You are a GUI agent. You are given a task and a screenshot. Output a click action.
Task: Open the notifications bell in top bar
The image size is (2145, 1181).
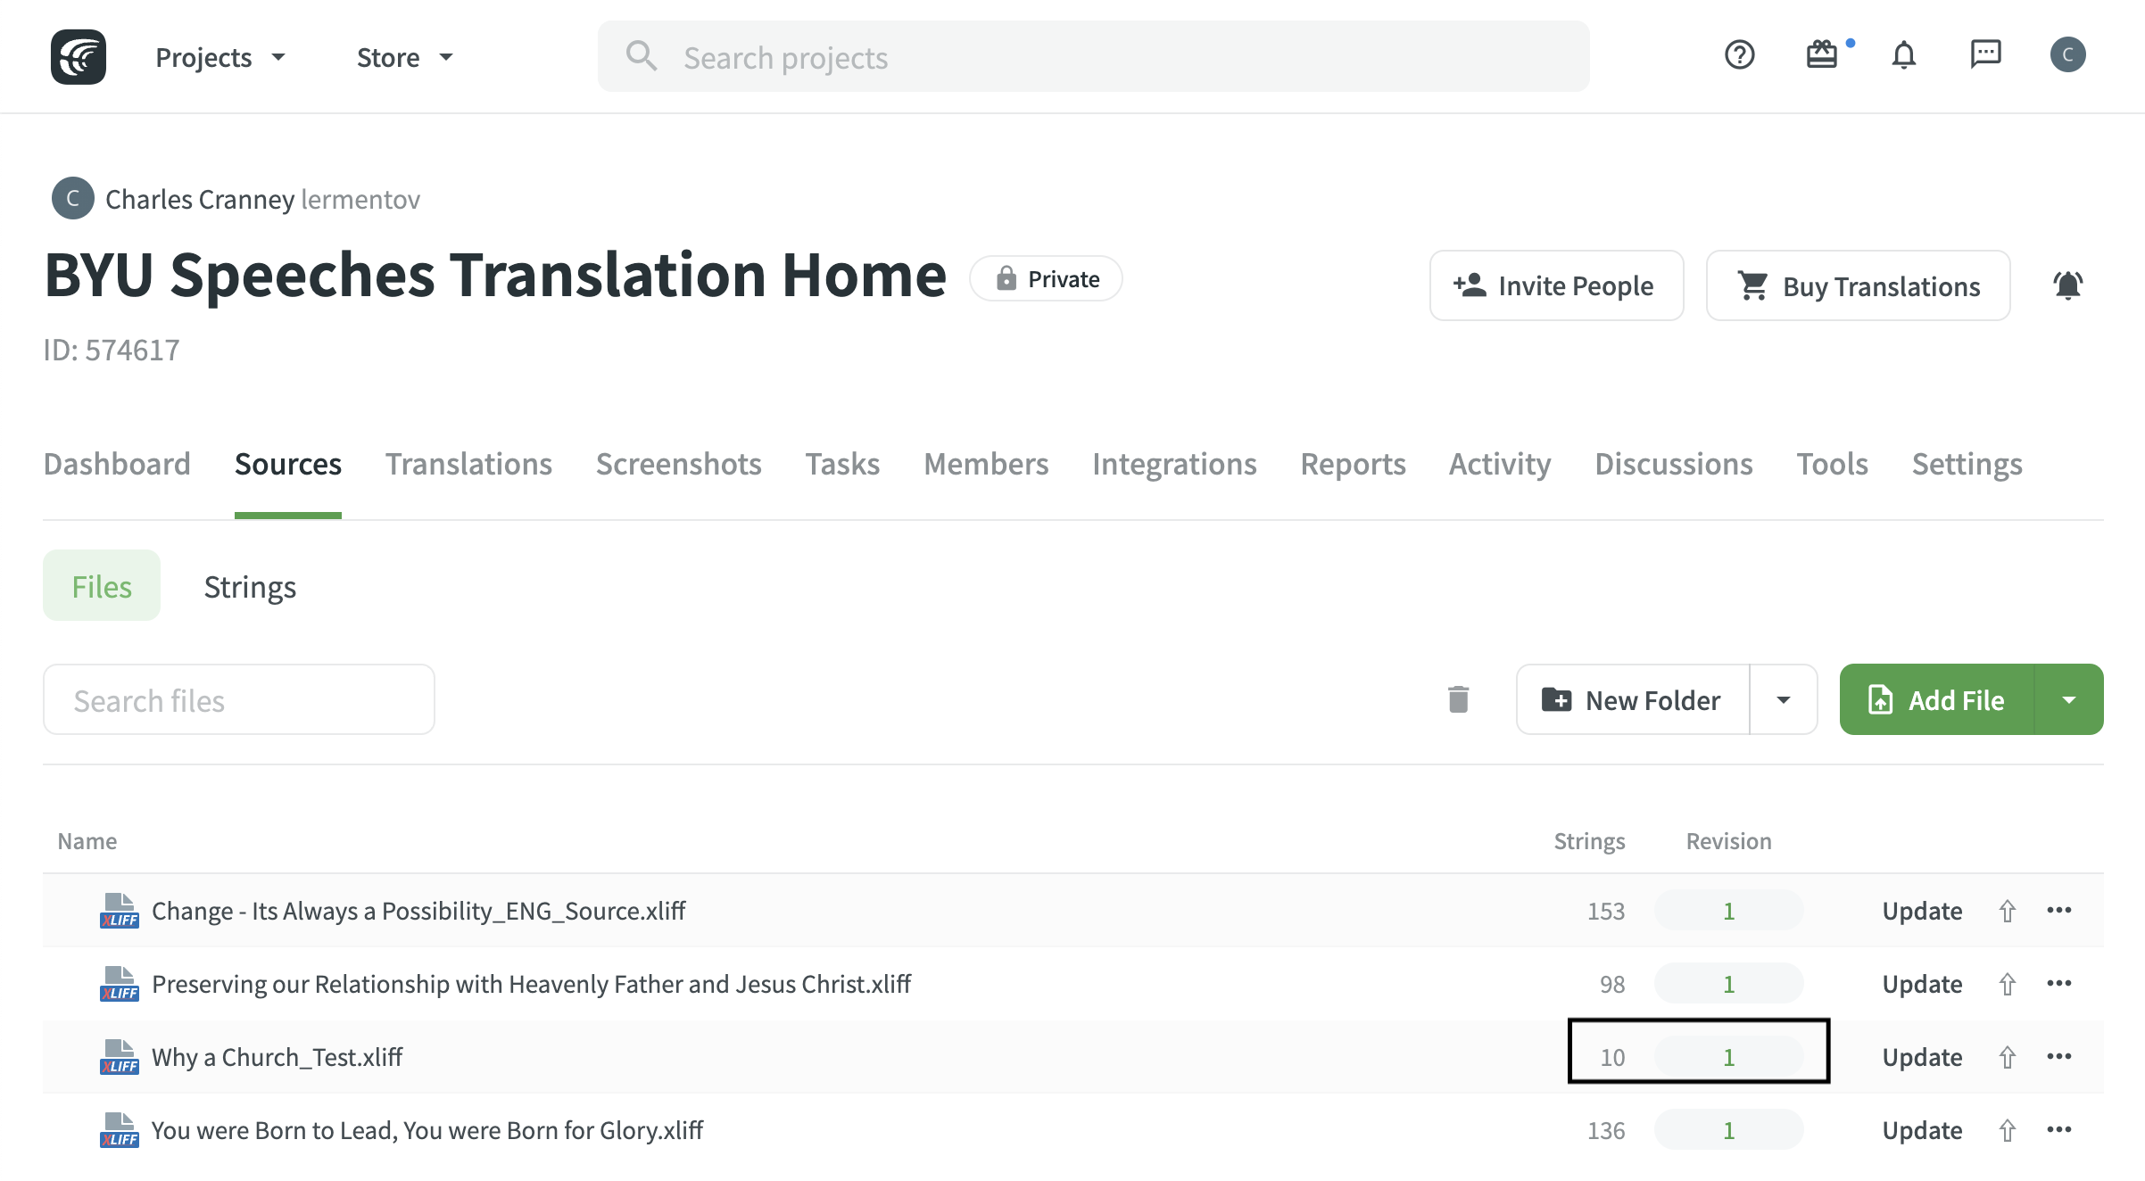pyautogui.click(x=1903, y=55)
